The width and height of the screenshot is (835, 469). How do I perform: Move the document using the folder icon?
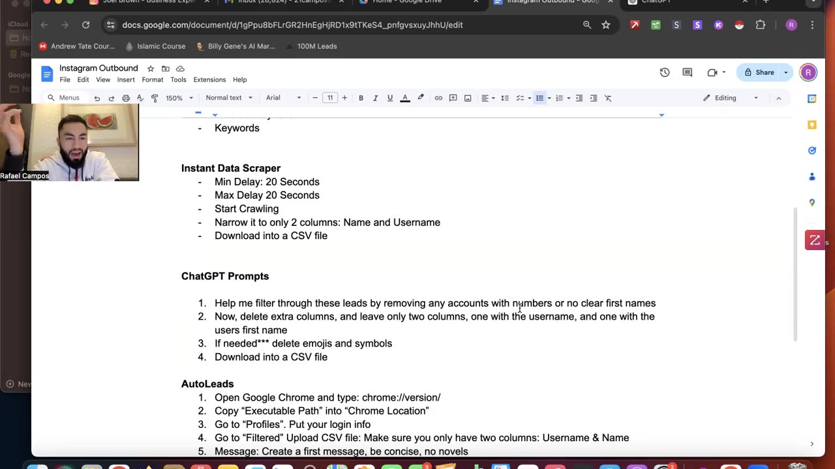click(166, 68)
